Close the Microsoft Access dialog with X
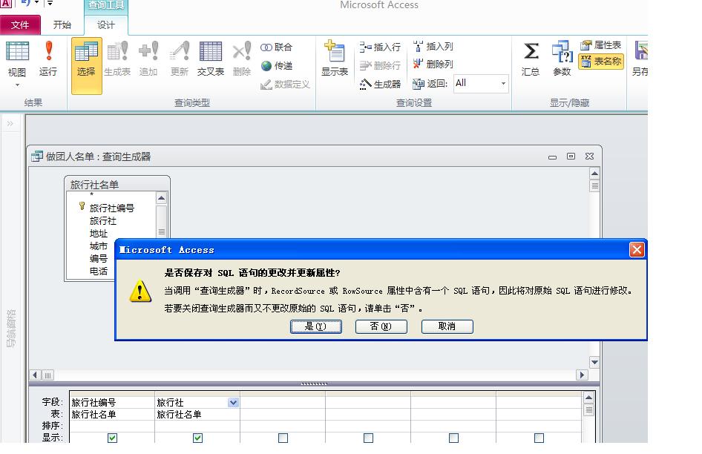Screen dimensions: 702x454 pos(637,249)
